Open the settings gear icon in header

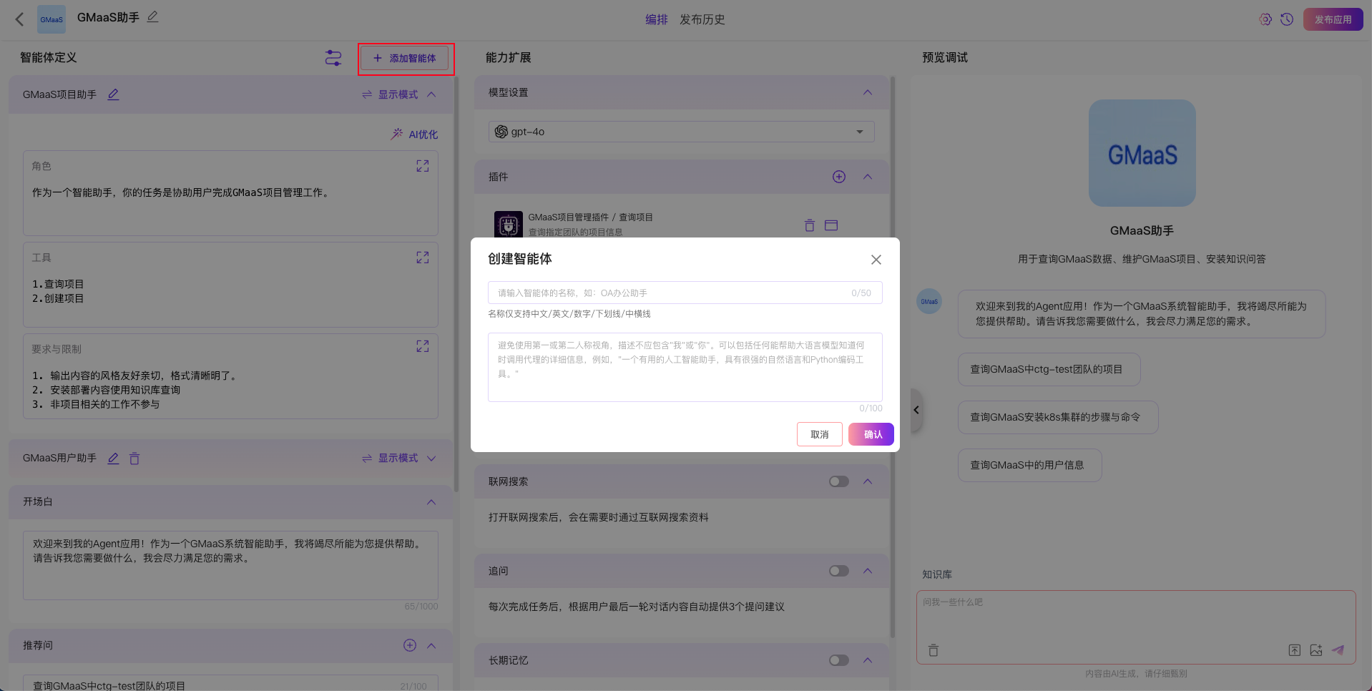[x=1265, y=19]
